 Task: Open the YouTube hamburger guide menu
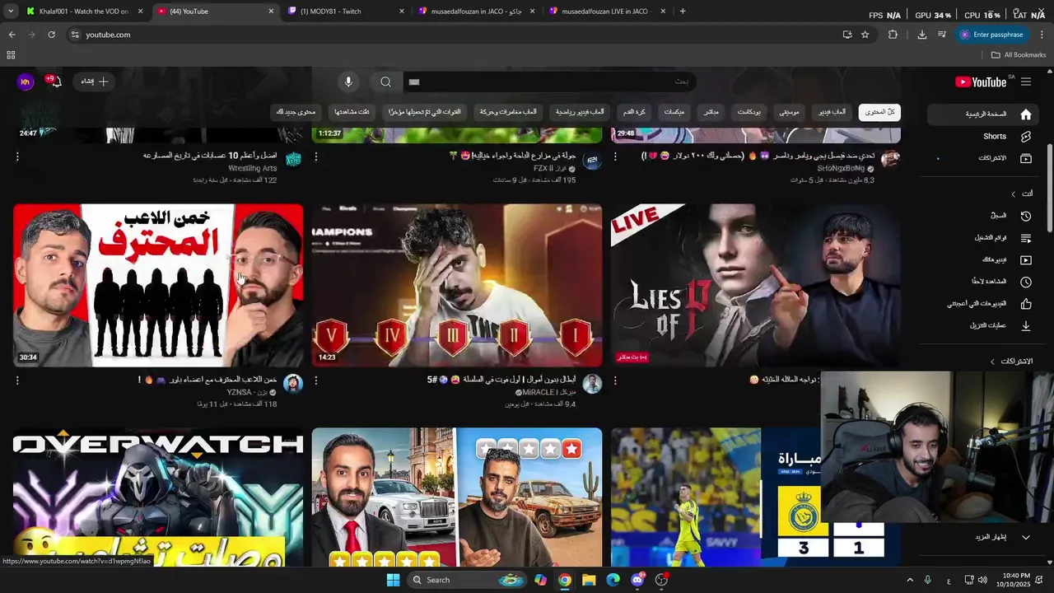click(x=1025, y=82)
